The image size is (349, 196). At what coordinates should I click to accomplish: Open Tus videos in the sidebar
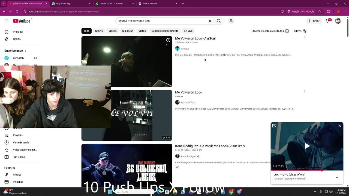point(19,157)
